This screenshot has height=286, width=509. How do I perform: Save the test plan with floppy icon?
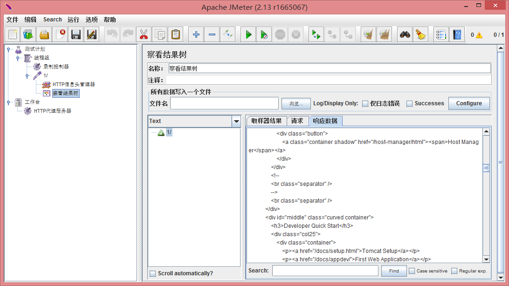(76, 34)
